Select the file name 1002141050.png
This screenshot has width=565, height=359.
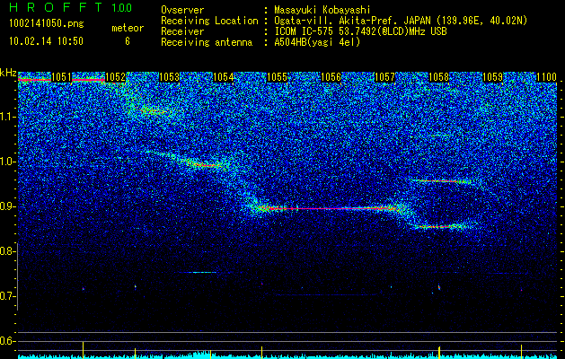tap(47, 24)
